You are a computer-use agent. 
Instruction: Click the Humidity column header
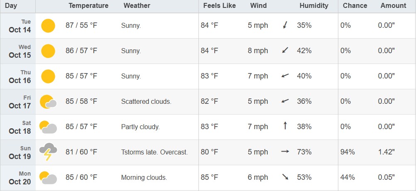313,6
